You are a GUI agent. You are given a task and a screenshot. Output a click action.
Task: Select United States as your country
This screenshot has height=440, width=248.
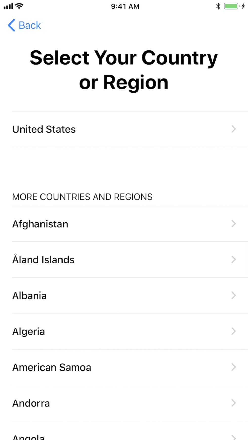click(44, 129)
